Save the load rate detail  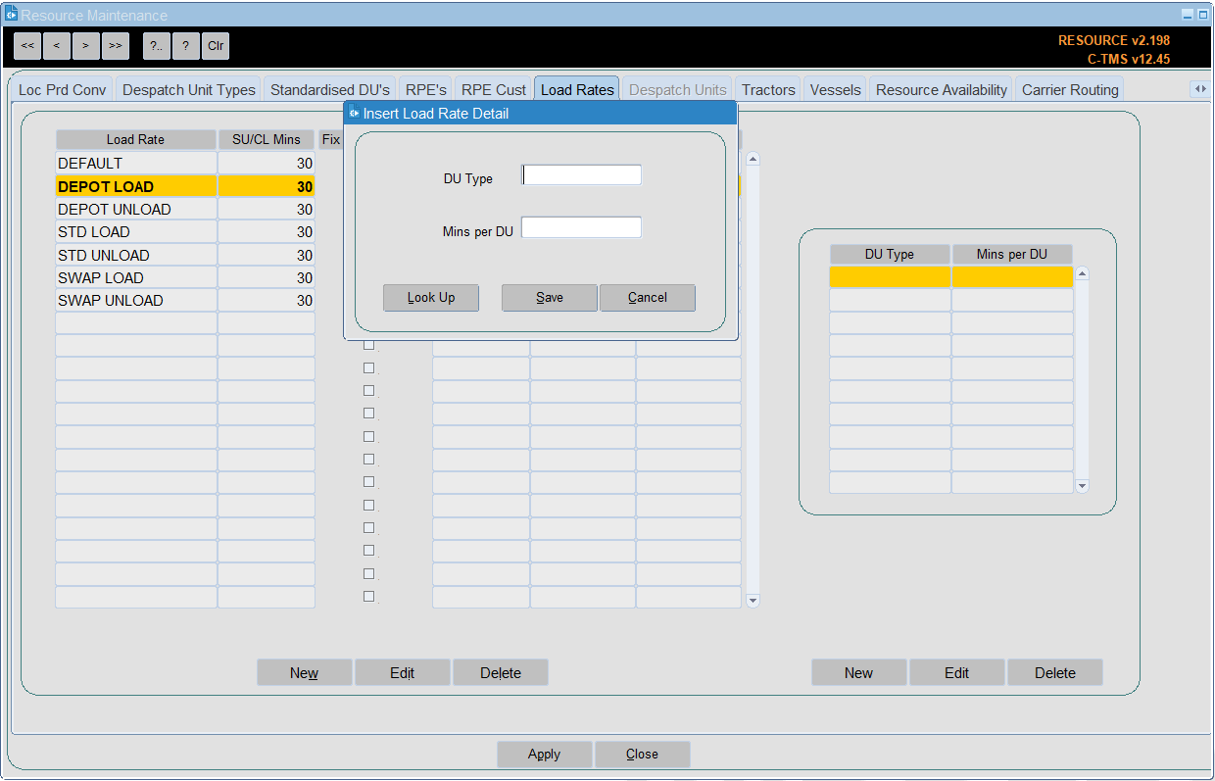point(550,298)
